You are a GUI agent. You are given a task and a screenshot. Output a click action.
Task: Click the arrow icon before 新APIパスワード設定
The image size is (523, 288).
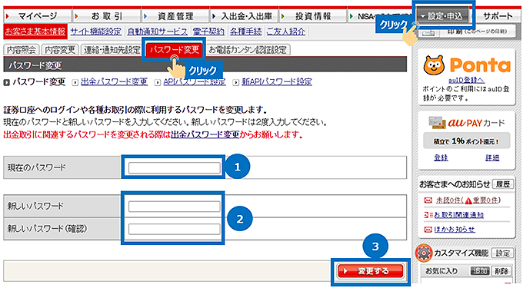(236, 82)
